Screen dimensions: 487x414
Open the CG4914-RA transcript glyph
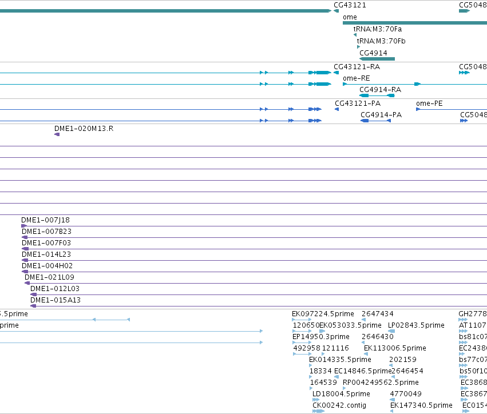tap(377, 95)
